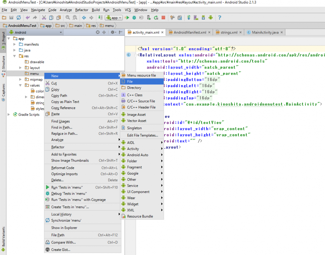Click the editor scrollbar on the right

point(323,95)
